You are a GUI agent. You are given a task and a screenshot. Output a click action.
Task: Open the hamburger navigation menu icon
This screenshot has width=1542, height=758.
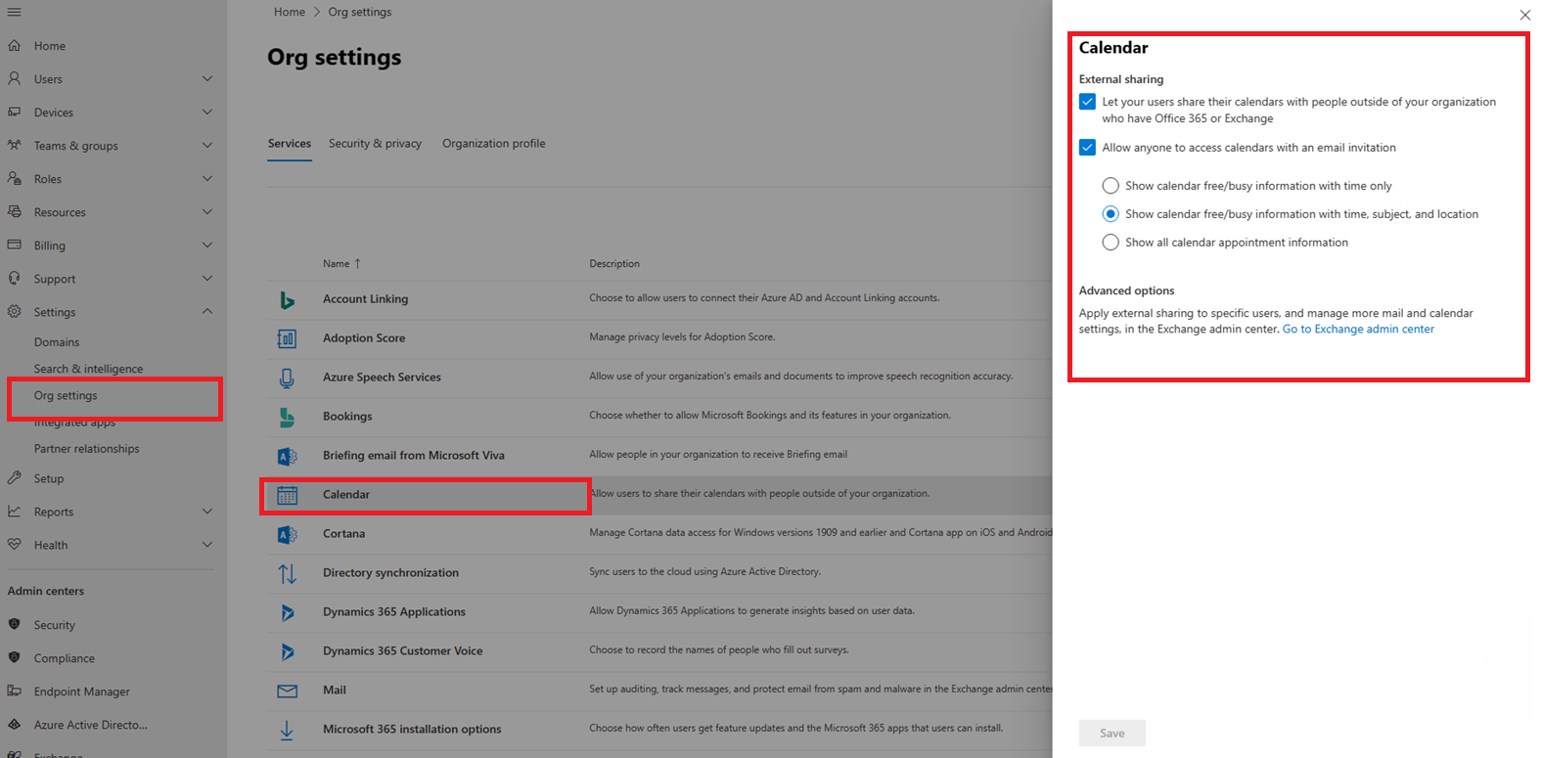[14, 12]
